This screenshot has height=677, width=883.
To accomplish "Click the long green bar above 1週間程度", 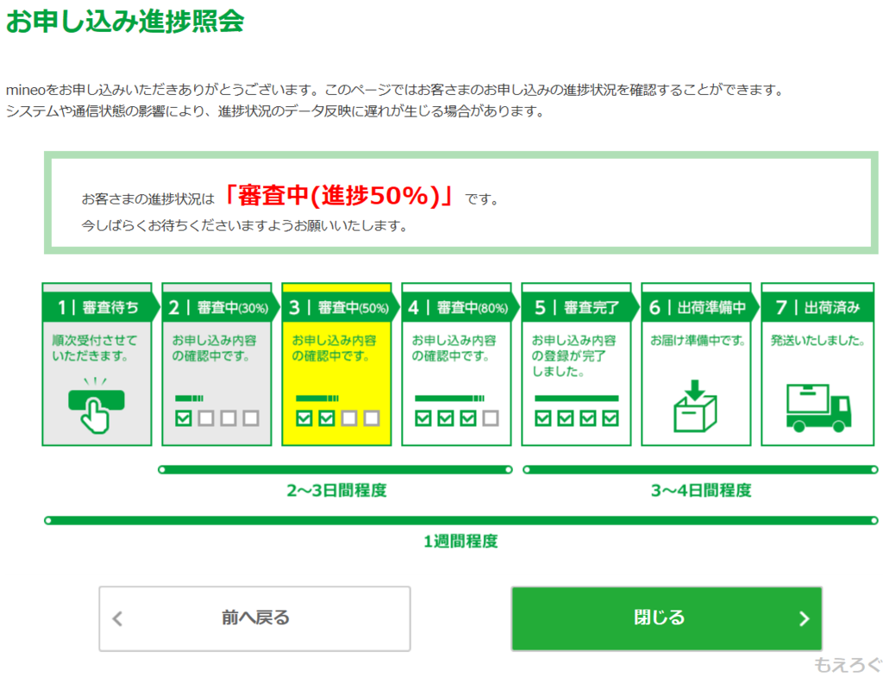I will [461, 520].
